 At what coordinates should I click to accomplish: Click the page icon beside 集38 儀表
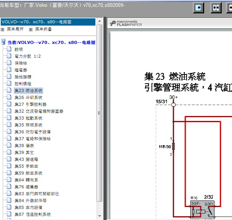(9, 146)
